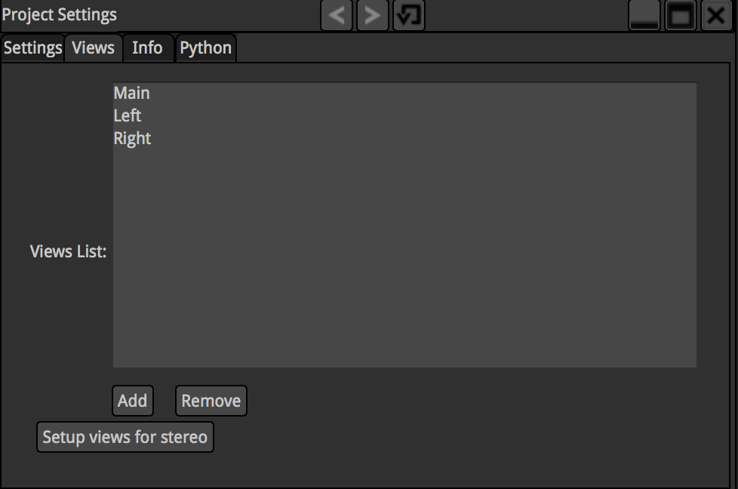Screen dimensions: 738x489
Task: Click the float panel icon beside arrows
Action: pyautogui.click(x=409, y=16)
